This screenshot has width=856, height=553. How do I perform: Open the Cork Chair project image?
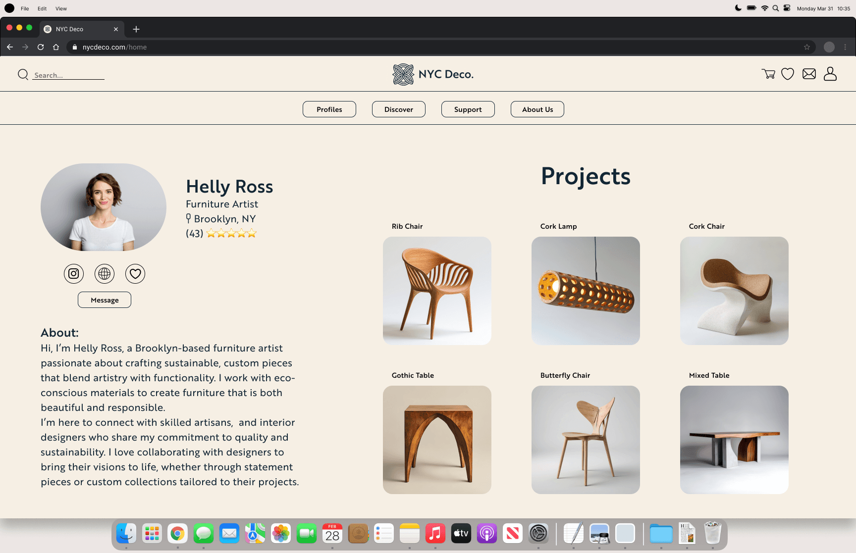point(734,291)
